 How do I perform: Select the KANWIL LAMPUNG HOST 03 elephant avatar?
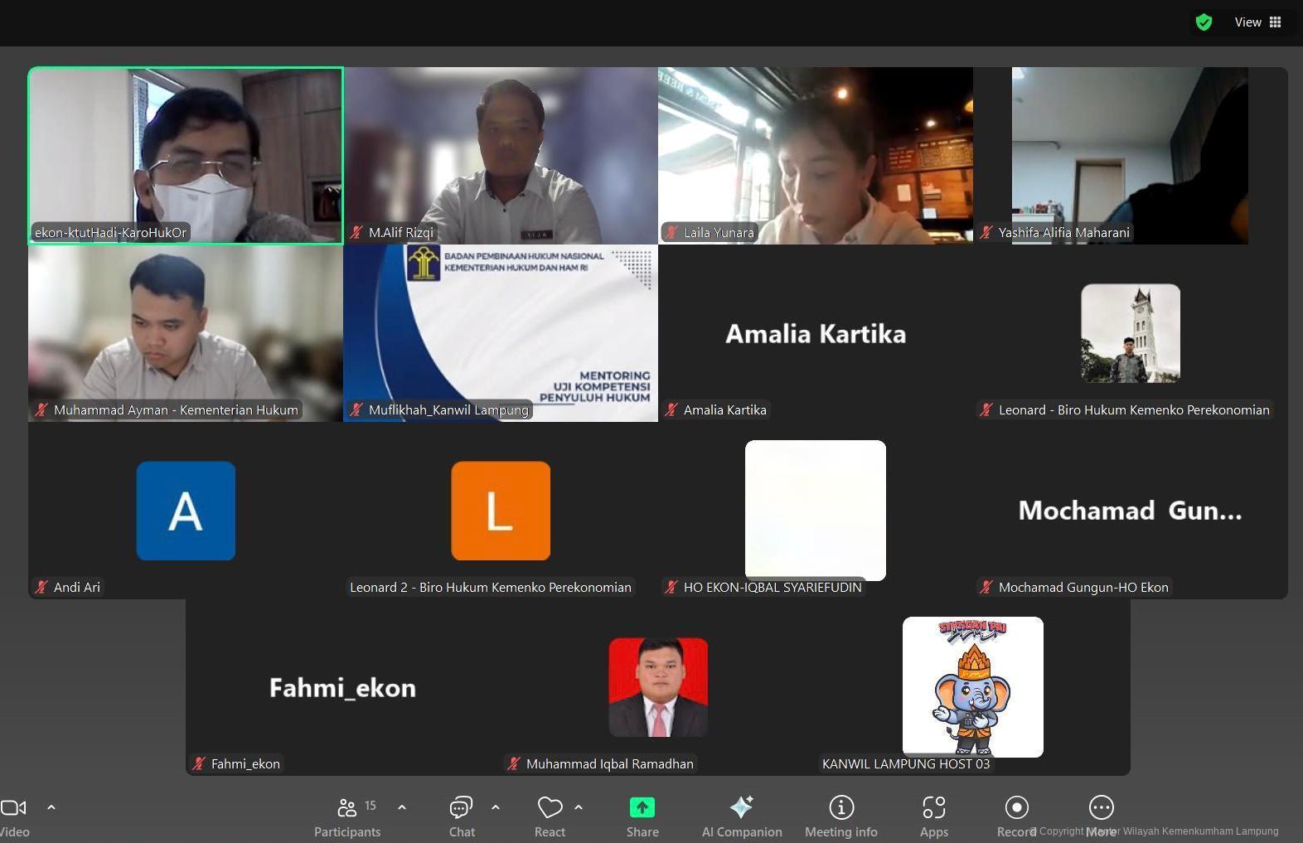click(972, 686)
